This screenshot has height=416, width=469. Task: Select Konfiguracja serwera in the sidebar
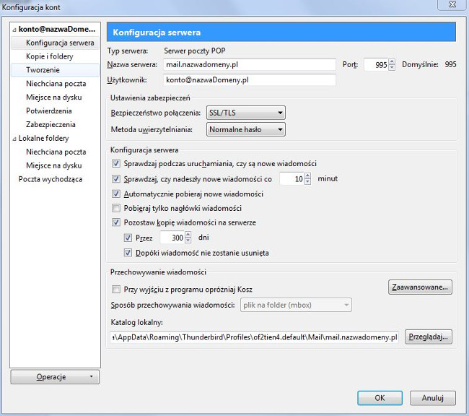click(55, 43)
